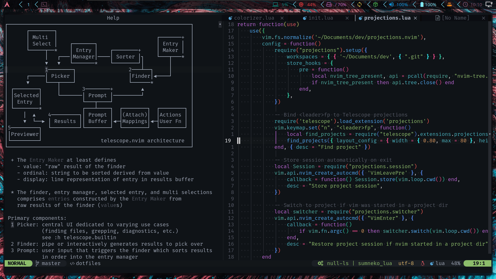The image size is (496, 279).
Task: Select the lua filetype icon in statusline
Action: (432, 263)
